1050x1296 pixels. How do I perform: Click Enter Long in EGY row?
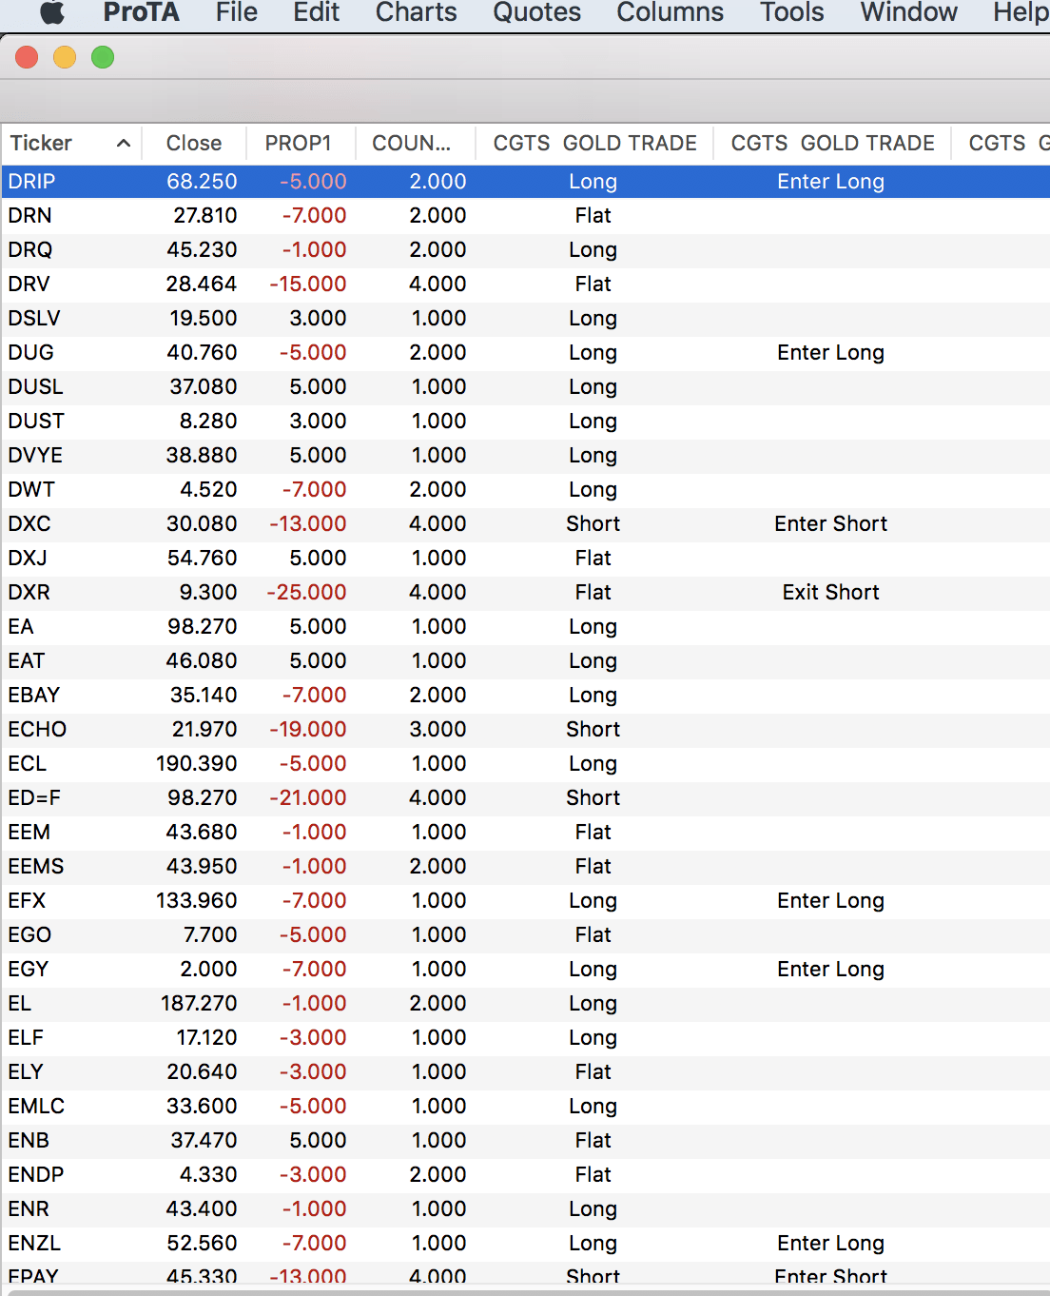point(831,970)
